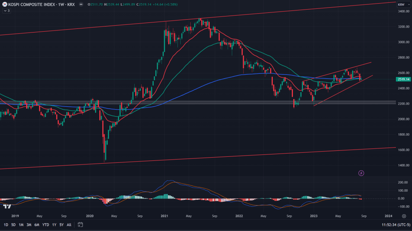Open the go-to-date calendar icon
This screenshot has height=231, width=412.
80,225
